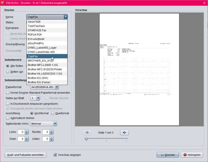Choose Brother MFC-L6900 1.OG printer
The width and height of the screenshot is (208, 162).
pos(47,65)
